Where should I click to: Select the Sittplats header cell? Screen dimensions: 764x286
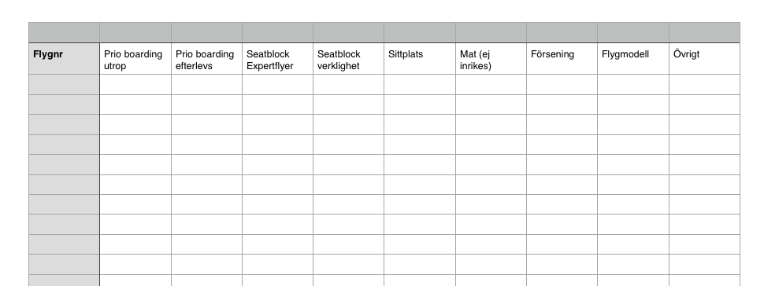pyautogui.click(x=420, y=59)
